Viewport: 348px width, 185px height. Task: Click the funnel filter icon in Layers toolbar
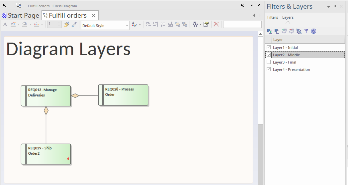pyautogui.click(x=306, y=31)
